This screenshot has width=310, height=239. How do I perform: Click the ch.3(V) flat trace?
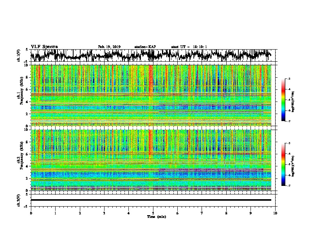[151, 200]
